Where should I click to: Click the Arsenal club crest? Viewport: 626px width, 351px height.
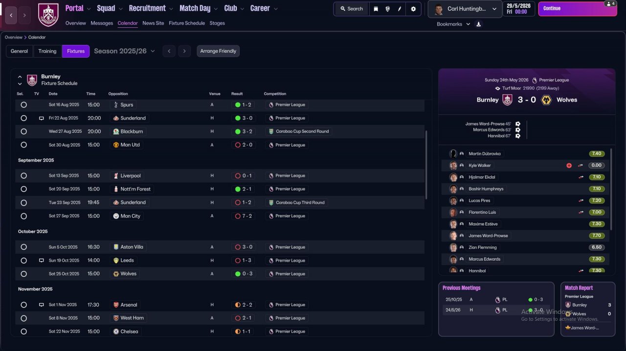[116, 305]
